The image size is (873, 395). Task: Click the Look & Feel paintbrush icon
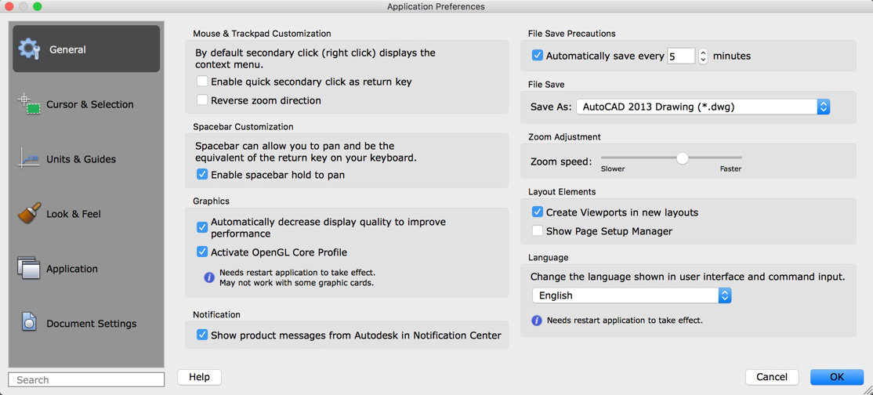29,213
